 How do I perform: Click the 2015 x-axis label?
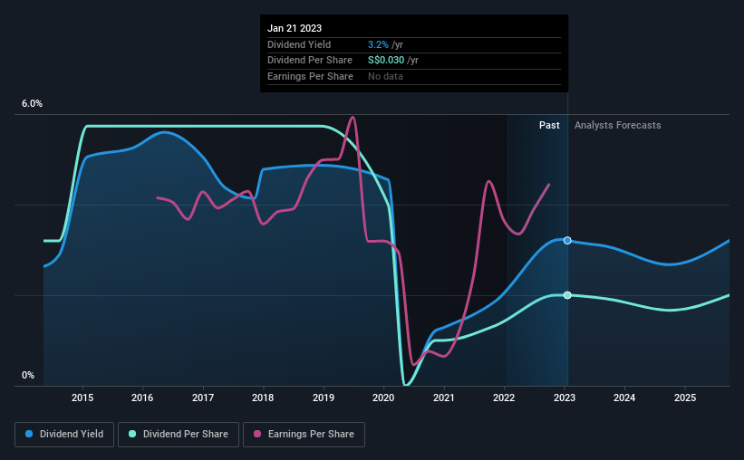coord(82,398)
